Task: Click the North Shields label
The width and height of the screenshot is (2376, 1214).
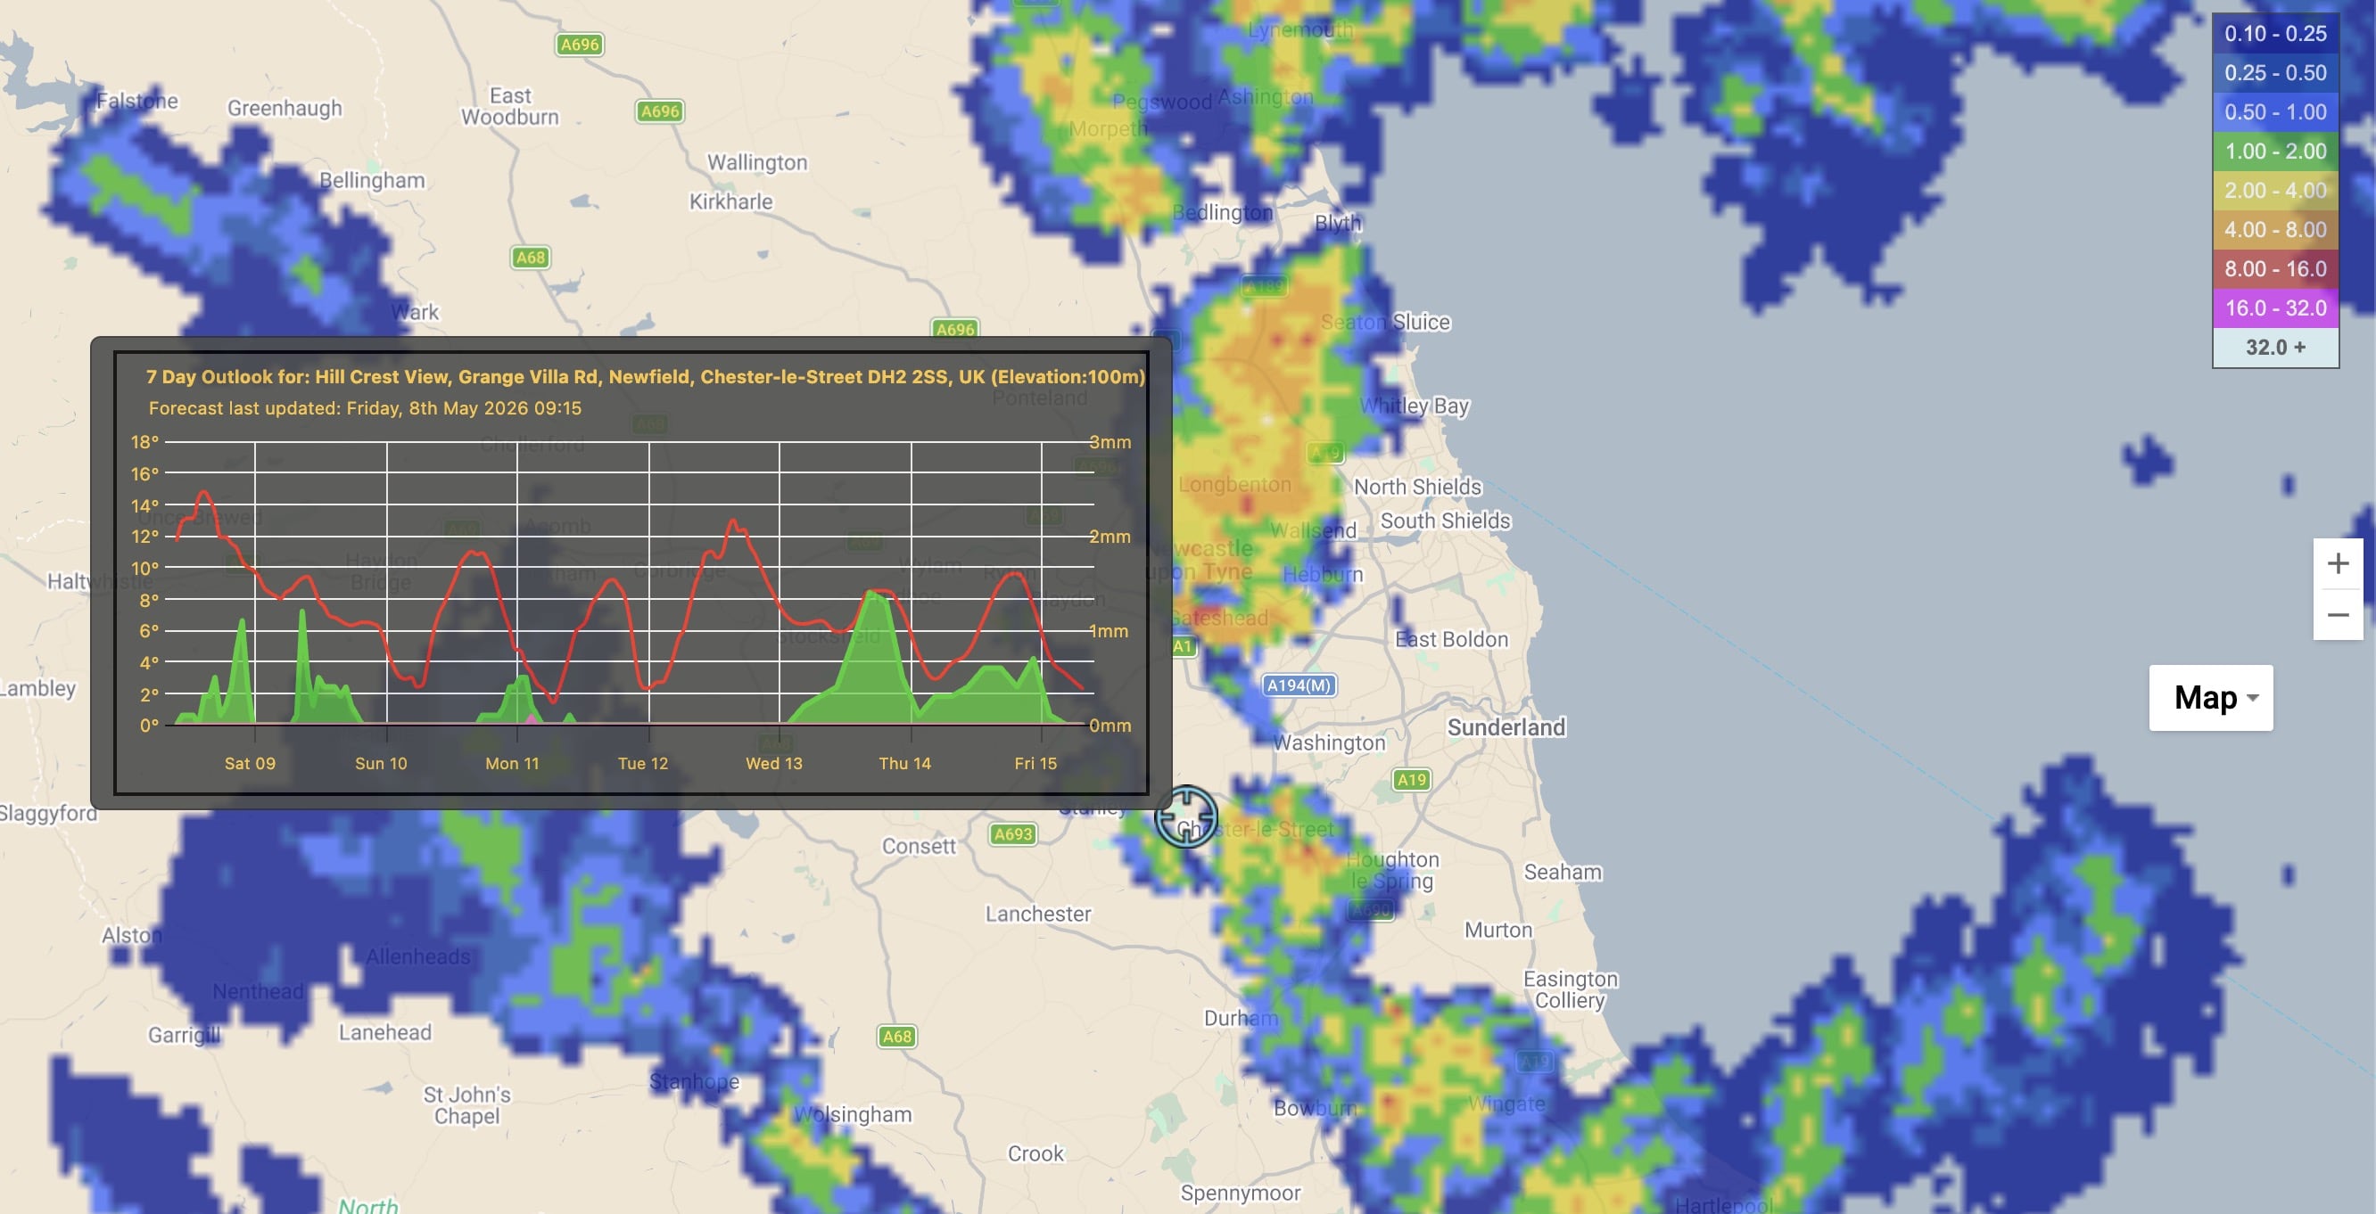Action: 1418,487
